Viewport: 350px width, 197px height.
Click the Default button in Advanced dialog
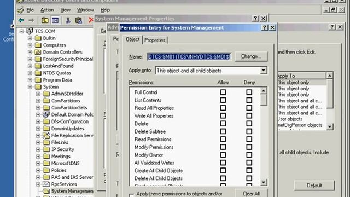click(x=314, y=186)
